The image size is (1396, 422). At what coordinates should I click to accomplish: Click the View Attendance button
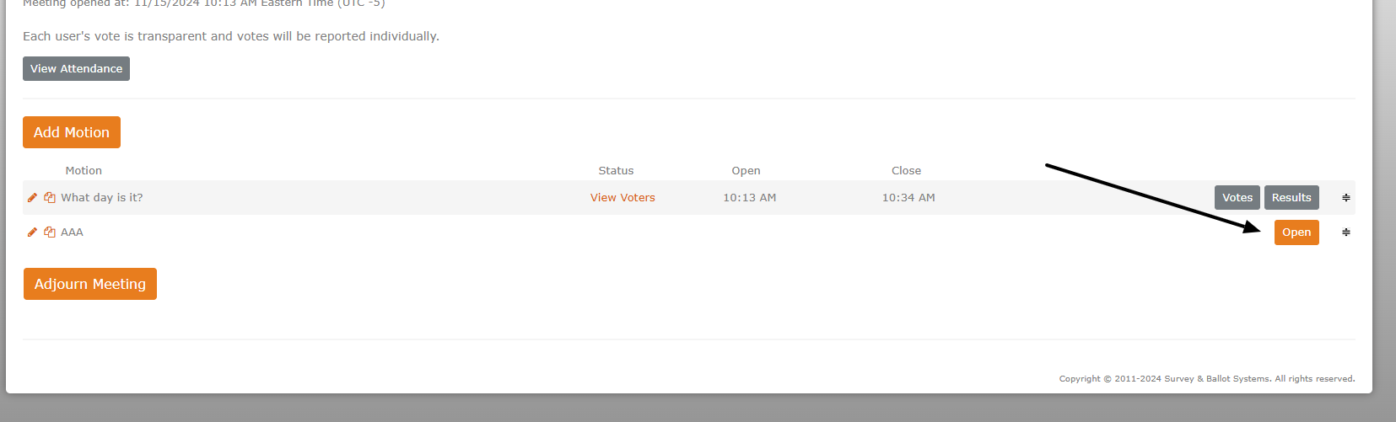(x=76, y=69)
